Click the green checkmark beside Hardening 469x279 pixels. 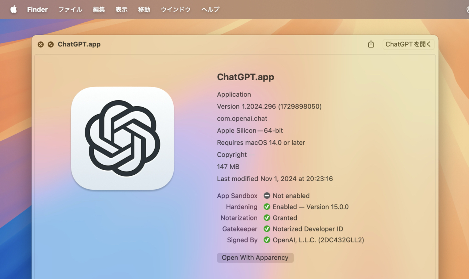tap(267, 207)
